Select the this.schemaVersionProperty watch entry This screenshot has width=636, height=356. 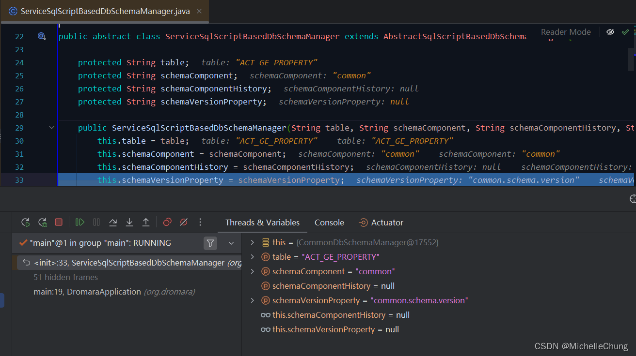click(330, 329)
